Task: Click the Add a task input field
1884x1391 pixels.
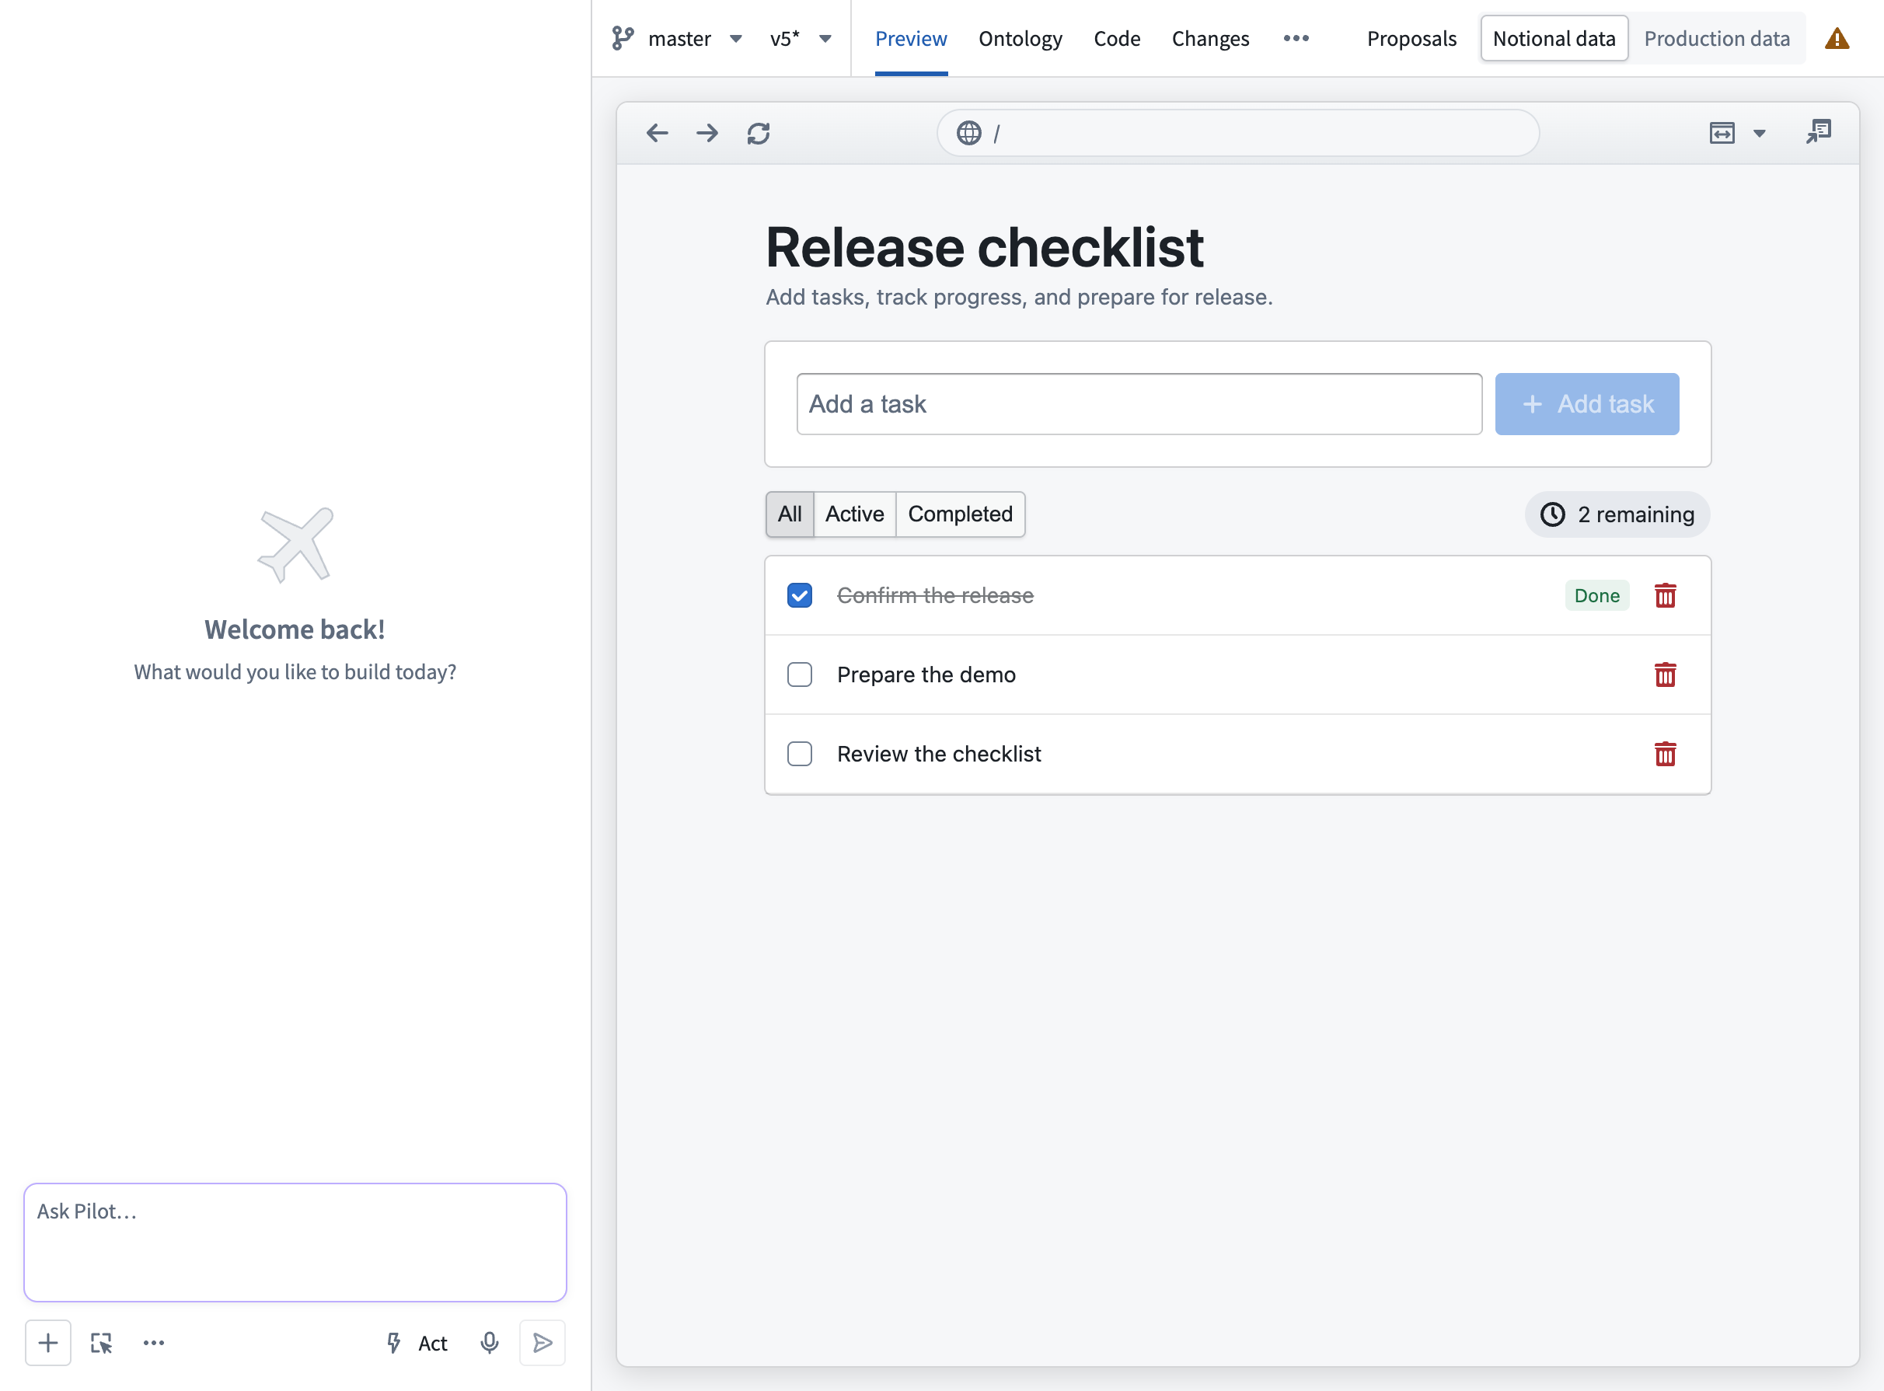Action: click(x=1139, y=404)
